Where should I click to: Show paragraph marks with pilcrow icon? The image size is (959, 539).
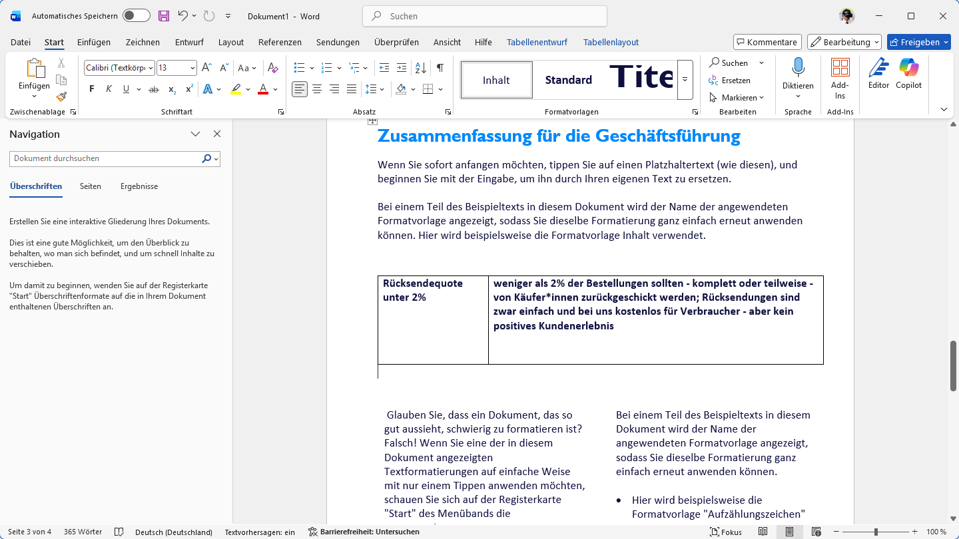[x=440, y=67]
